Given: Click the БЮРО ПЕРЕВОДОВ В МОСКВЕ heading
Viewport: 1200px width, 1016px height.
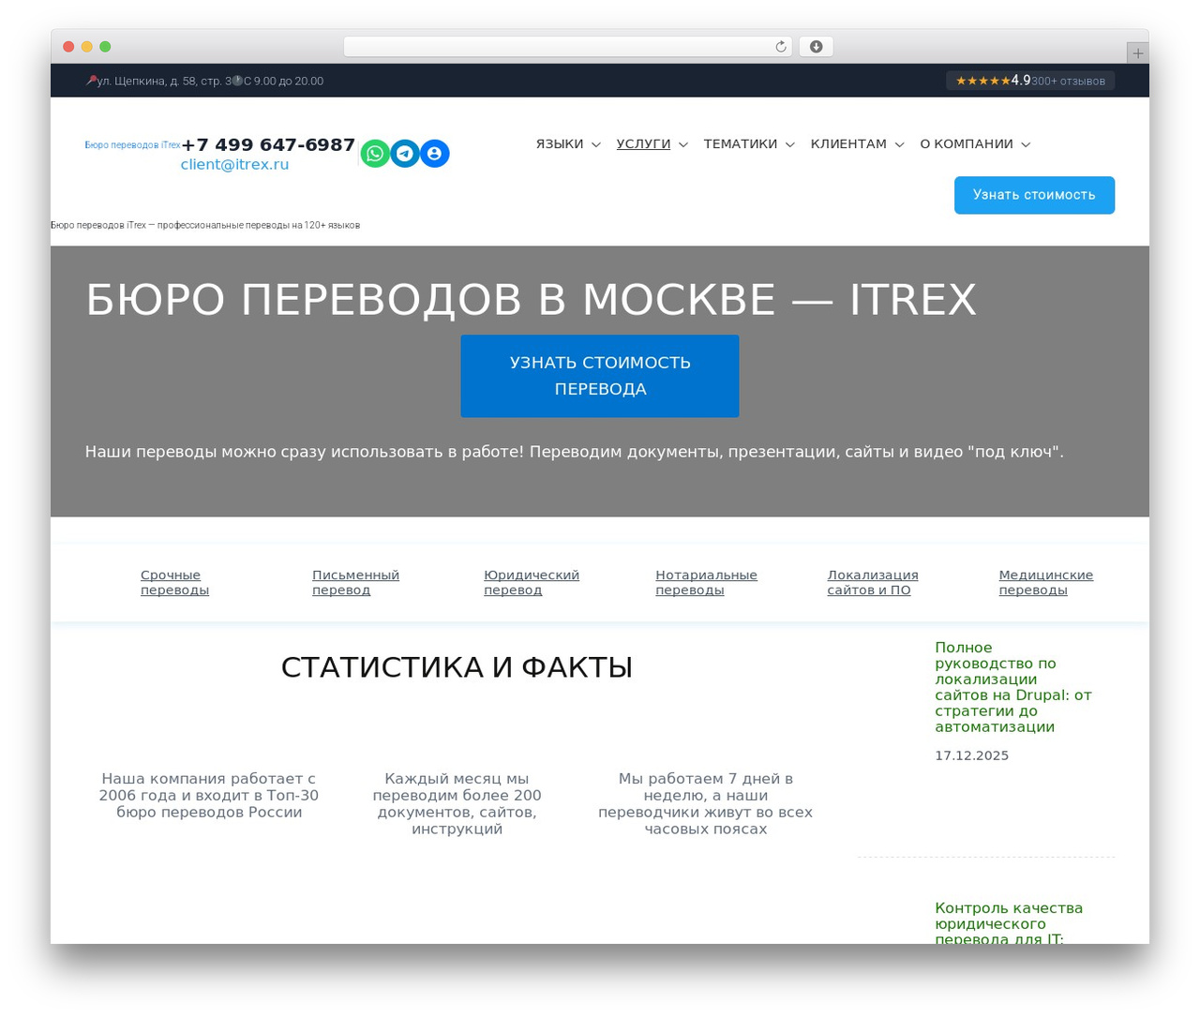Looking at the screenshot, I should tap(531, 300).
